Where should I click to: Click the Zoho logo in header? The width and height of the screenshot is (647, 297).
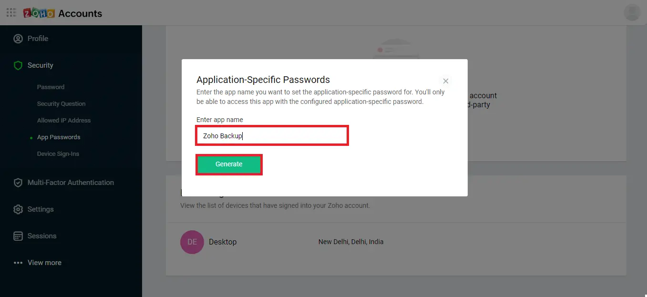(39, 13)
